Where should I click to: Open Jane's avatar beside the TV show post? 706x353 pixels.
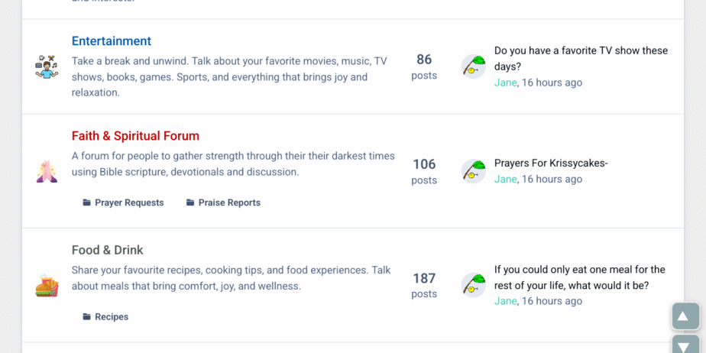474,66
